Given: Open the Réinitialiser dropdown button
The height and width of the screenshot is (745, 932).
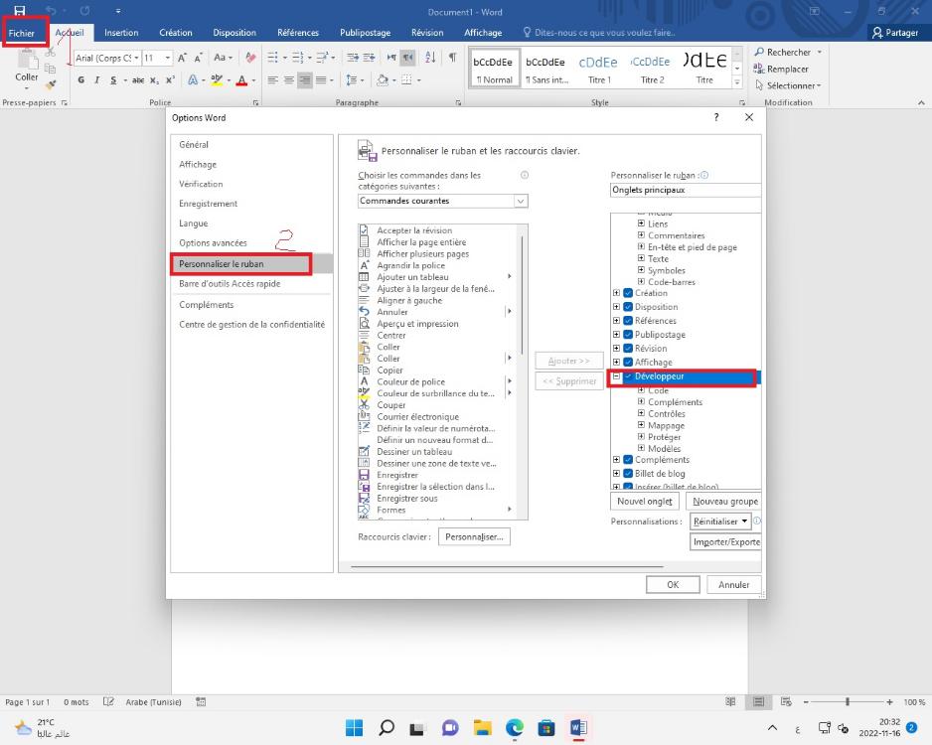Looking at the screenshot, I should click(x=719, y=521).
